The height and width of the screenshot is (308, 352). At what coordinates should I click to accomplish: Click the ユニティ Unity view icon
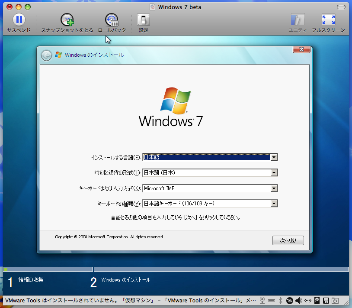(298, 19)
